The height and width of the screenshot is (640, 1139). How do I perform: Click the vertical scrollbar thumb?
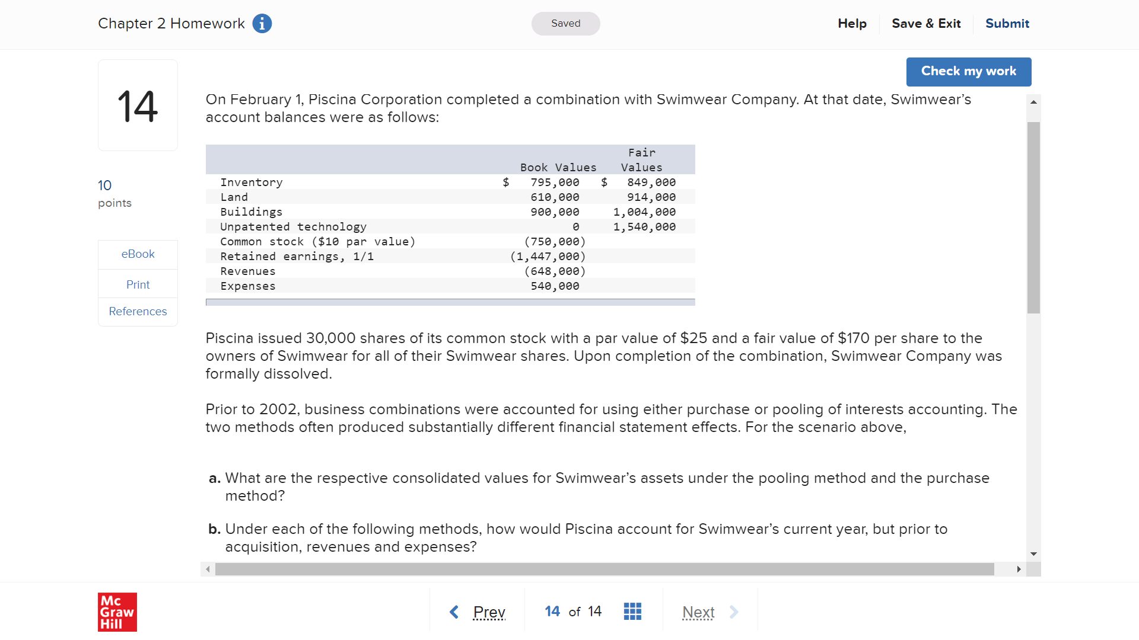pos(1033,217)
